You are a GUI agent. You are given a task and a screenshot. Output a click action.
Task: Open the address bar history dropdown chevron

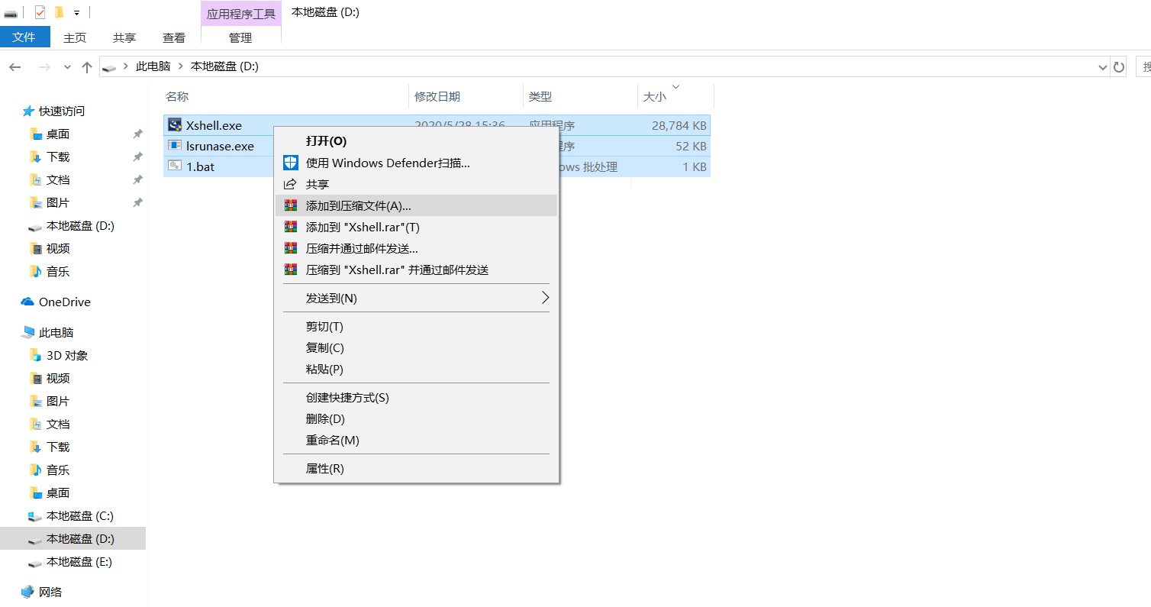click(x=1104, y=66)
